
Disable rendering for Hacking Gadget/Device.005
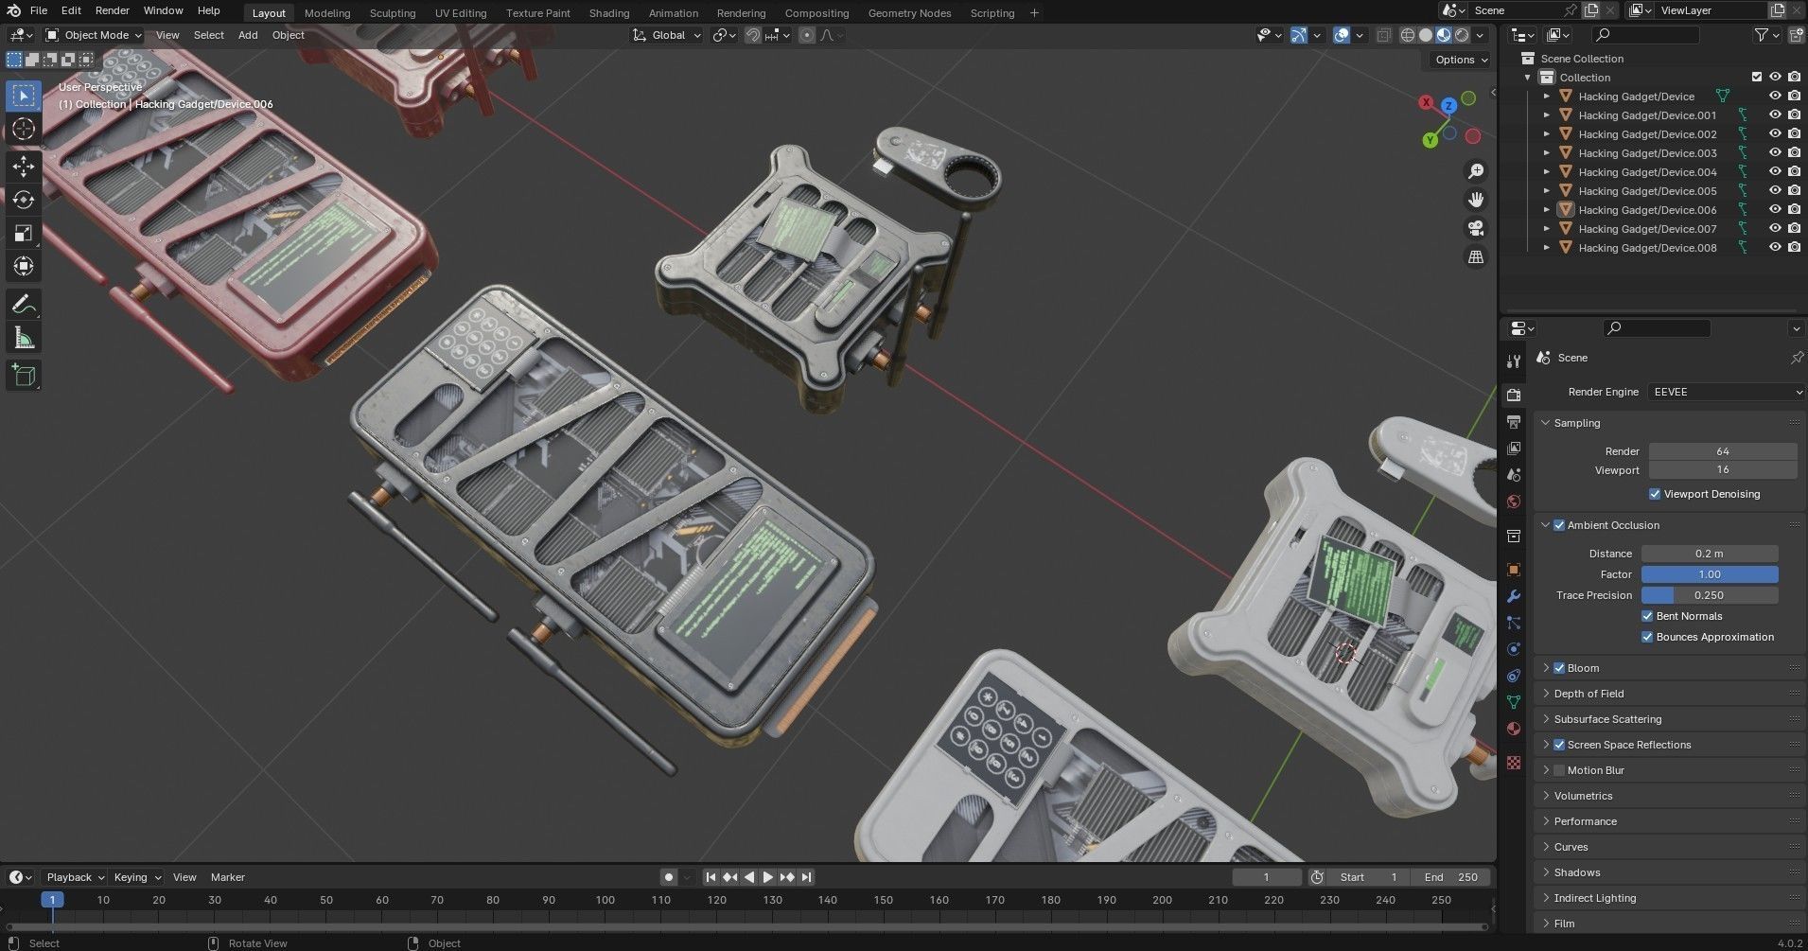click(1794, 190)
